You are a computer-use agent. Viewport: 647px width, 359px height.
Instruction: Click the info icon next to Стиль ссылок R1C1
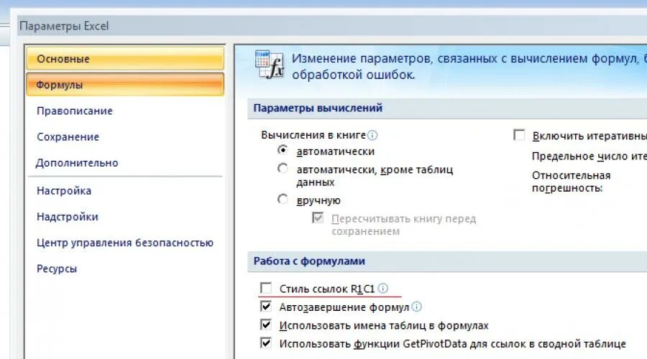[383, 288]
